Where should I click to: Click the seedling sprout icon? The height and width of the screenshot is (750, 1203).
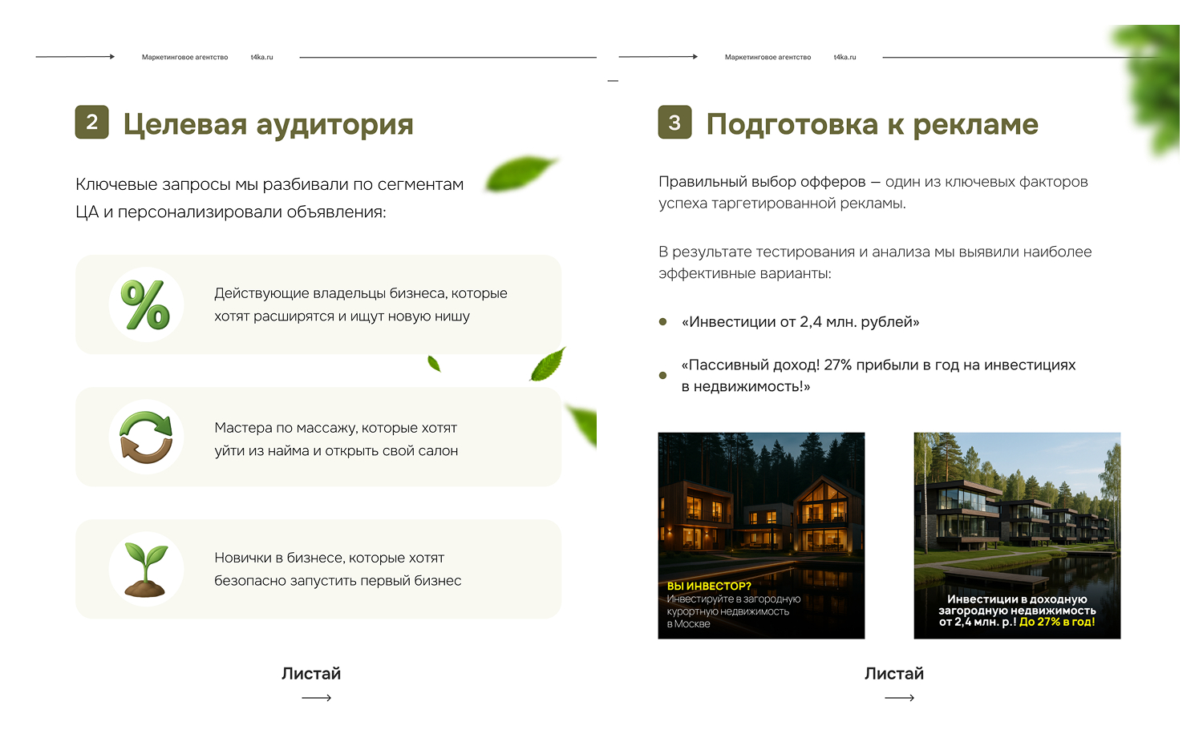tap(146, 570)
